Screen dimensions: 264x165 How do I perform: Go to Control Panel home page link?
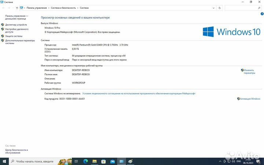point(16,17)
